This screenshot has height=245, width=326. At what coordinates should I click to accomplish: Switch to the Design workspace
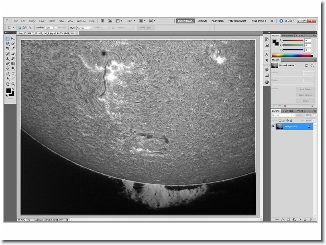tap(202, 21)
